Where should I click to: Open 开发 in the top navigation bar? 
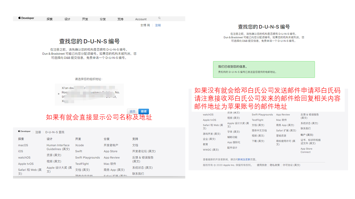(85, 19)
